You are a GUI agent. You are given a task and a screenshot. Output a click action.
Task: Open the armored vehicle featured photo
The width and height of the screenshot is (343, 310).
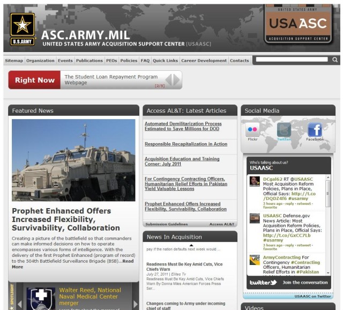[73, 160]
